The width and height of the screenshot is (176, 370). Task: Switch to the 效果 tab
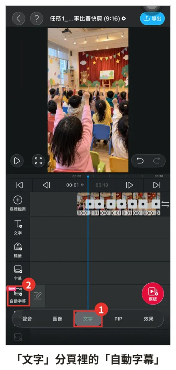[149, 319]
